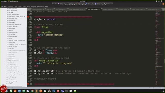Open chimp_activity.rb in the sidebar
Image resolution: width=165 pixels, height=93 pixels.
(12, 64)
